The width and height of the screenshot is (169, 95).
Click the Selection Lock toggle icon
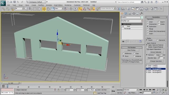point(59,90)
